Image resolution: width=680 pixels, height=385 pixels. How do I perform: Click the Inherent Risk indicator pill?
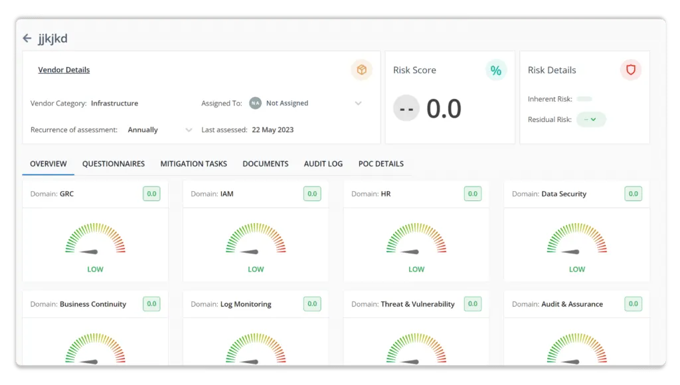tap(584, 99)
